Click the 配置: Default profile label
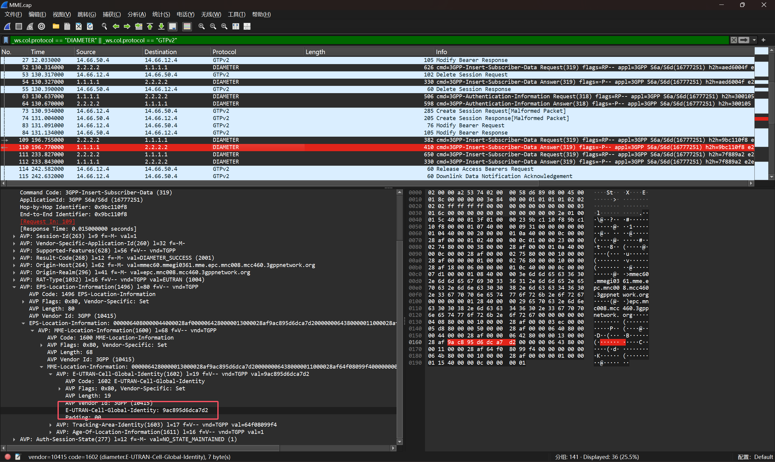 click(x=755, y=457)
